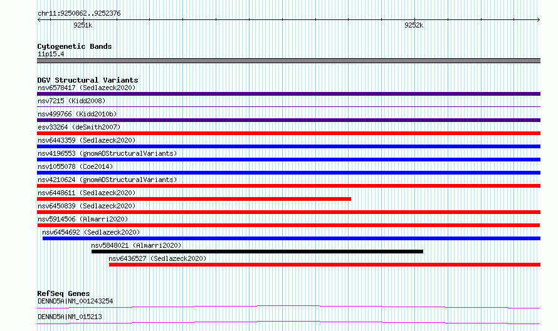Click the magenta transcript line for NM_001243254
558x331 pixels.
tap(288, 307)
